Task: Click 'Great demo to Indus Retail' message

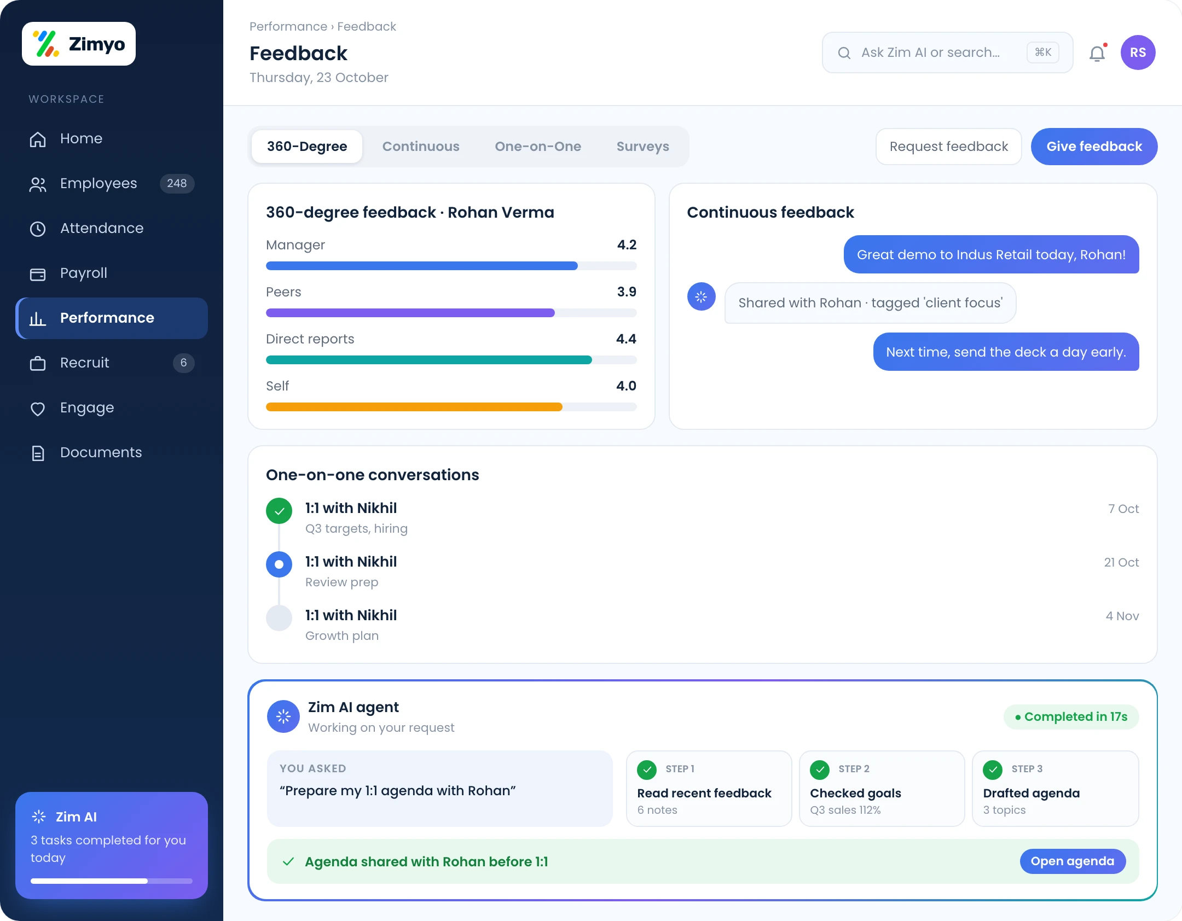Action: tap(992, 254)
